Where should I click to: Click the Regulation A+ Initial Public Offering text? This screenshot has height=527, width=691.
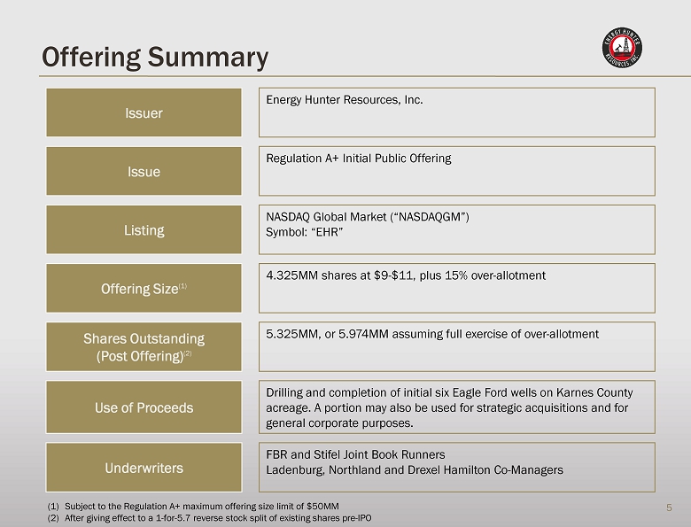(x=359, y=159)
